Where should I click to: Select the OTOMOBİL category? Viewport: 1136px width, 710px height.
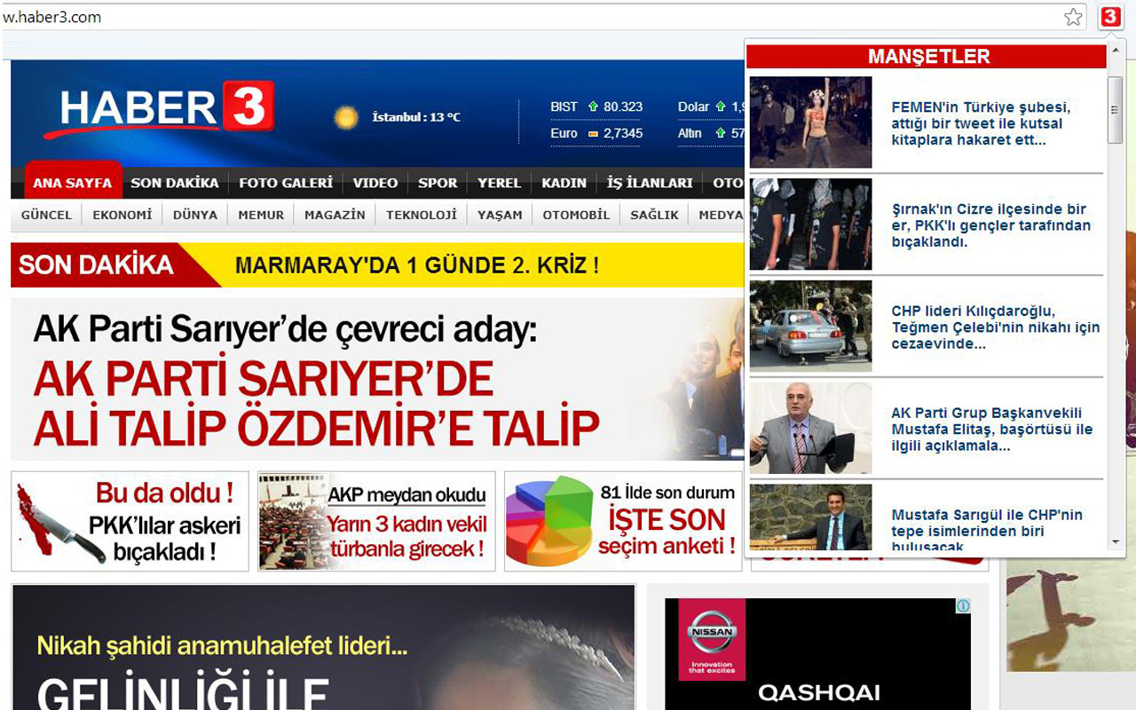(576, 215)
